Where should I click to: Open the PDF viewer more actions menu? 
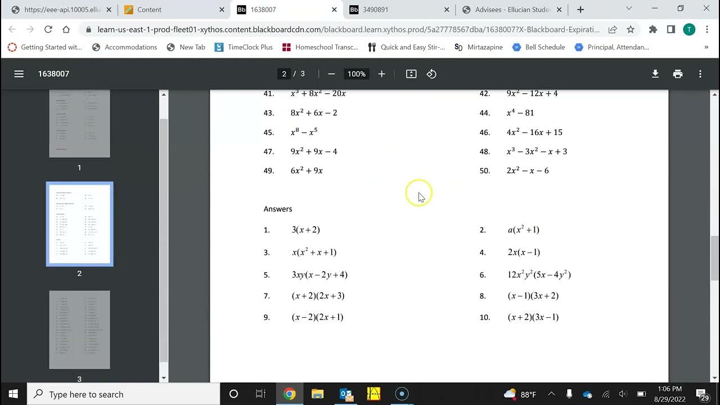click(700, 74)
